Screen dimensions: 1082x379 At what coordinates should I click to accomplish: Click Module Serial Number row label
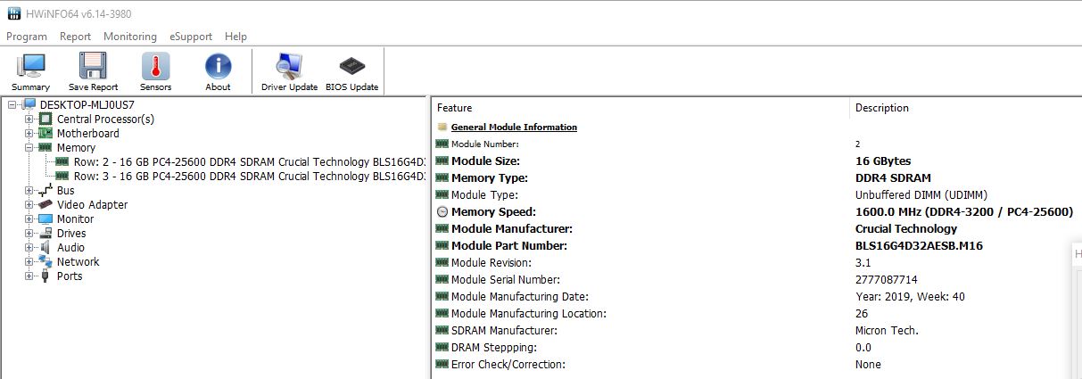[x=505, y=280]
